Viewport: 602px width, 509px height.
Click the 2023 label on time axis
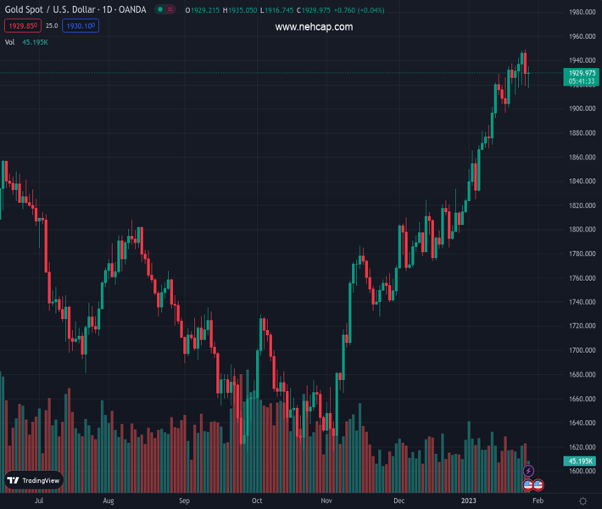click(471, 501)
